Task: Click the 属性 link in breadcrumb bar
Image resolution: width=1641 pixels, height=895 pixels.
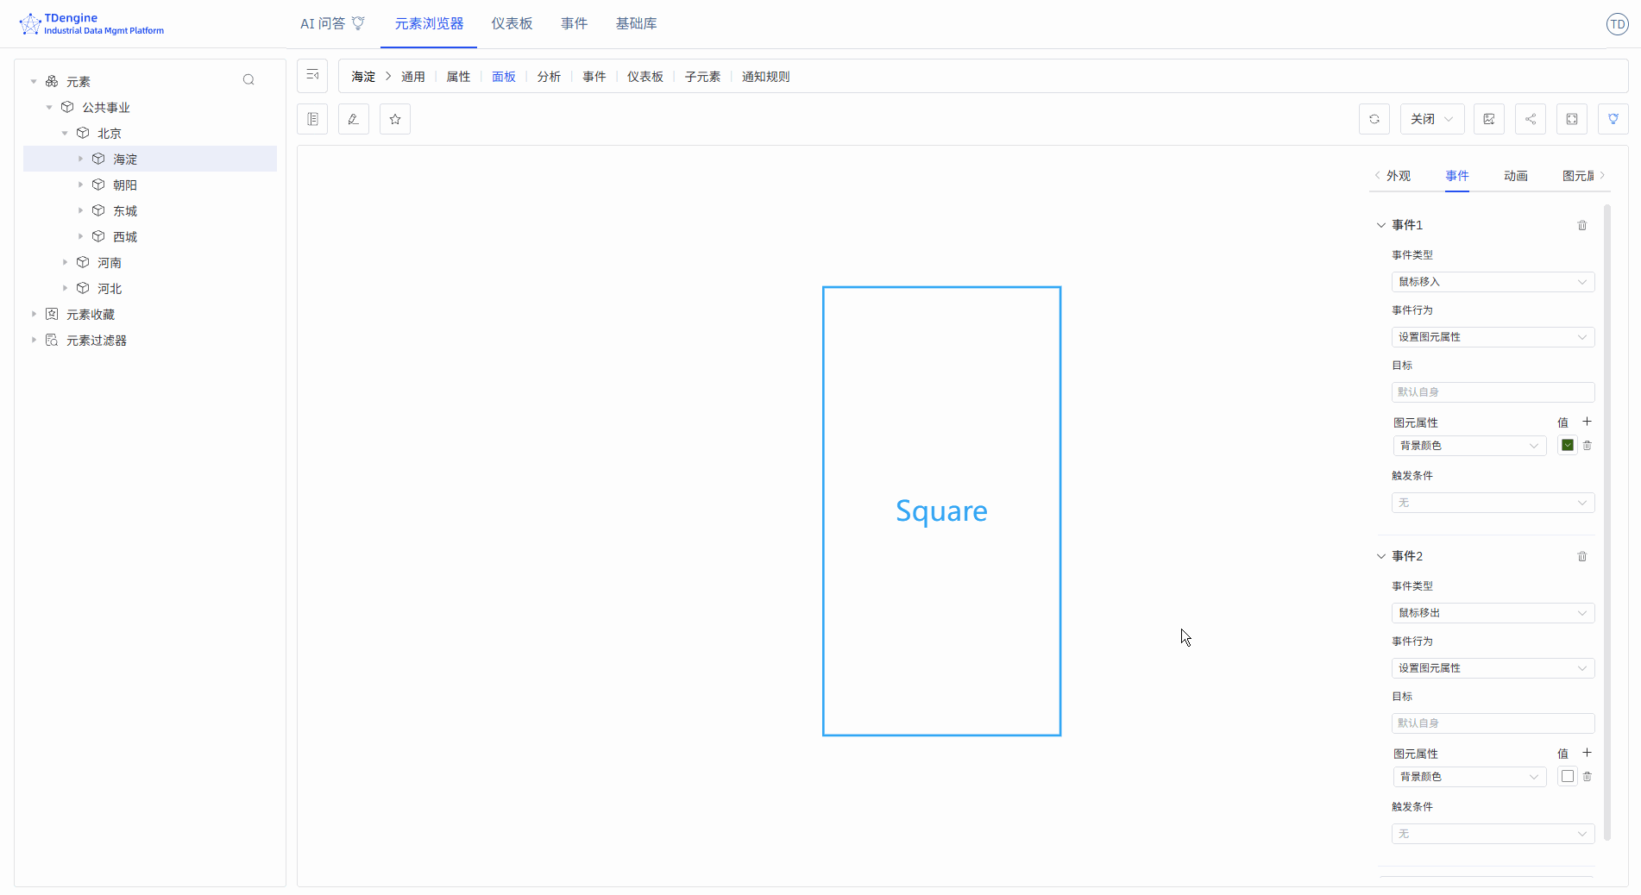Action: coord(458,77)
